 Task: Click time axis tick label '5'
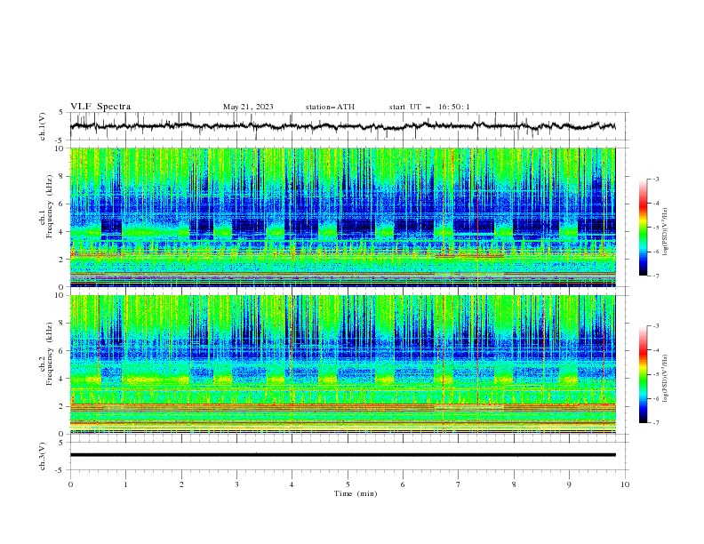click(x=348, y=484)
